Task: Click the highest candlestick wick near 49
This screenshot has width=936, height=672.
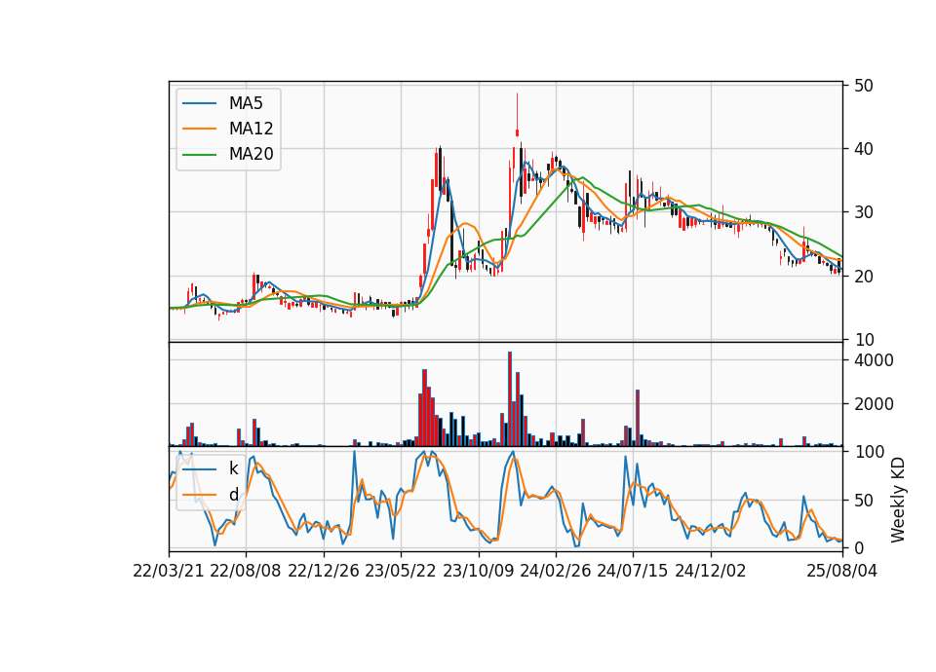Action: (x=517, y=116)
